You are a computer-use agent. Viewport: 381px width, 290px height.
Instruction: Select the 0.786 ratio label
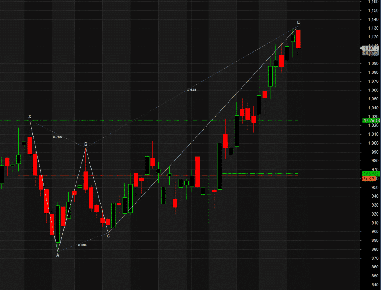[57, 137]
